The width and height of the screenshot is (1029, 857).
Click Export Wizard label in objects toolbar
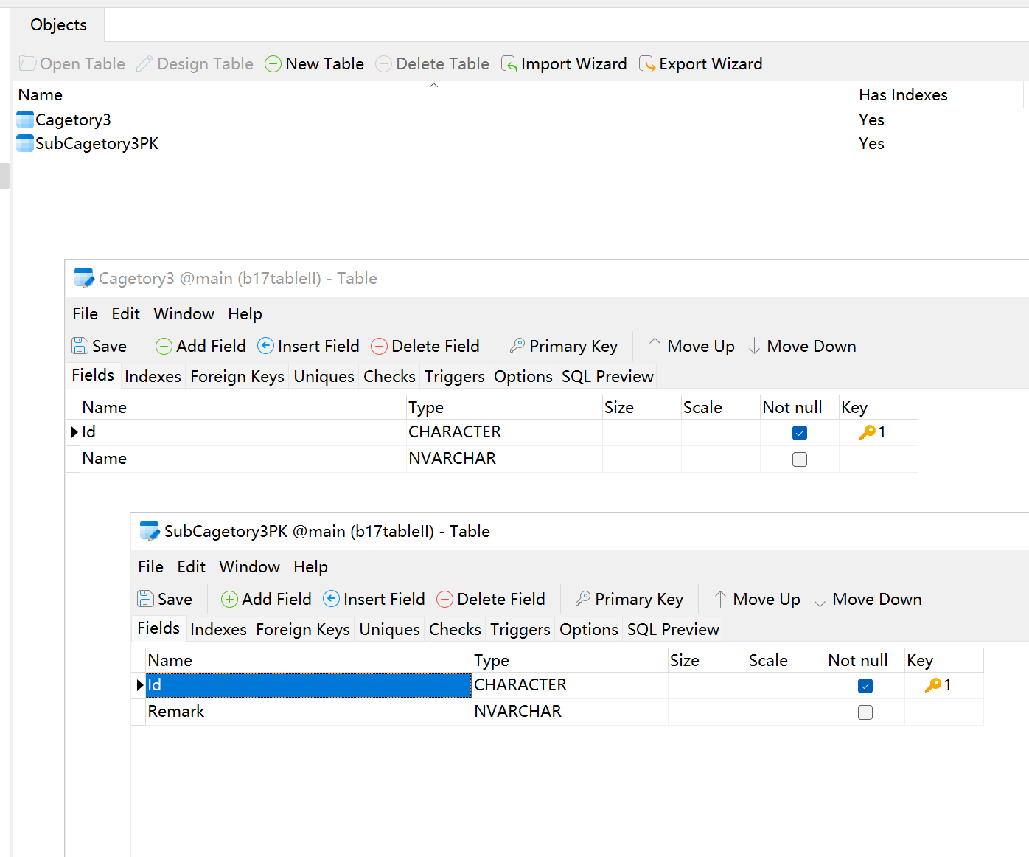711,64
